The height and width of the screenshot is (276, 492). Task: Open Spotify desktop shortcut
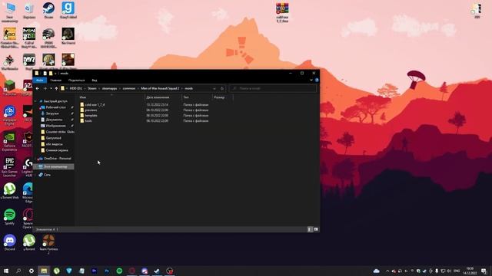(x=10, y=217)
